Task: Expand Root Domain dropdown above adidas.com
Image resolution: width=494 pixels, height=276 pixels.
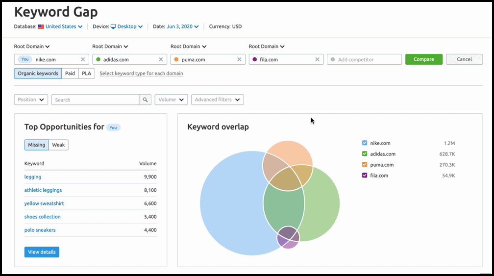Action: (110, 46)
